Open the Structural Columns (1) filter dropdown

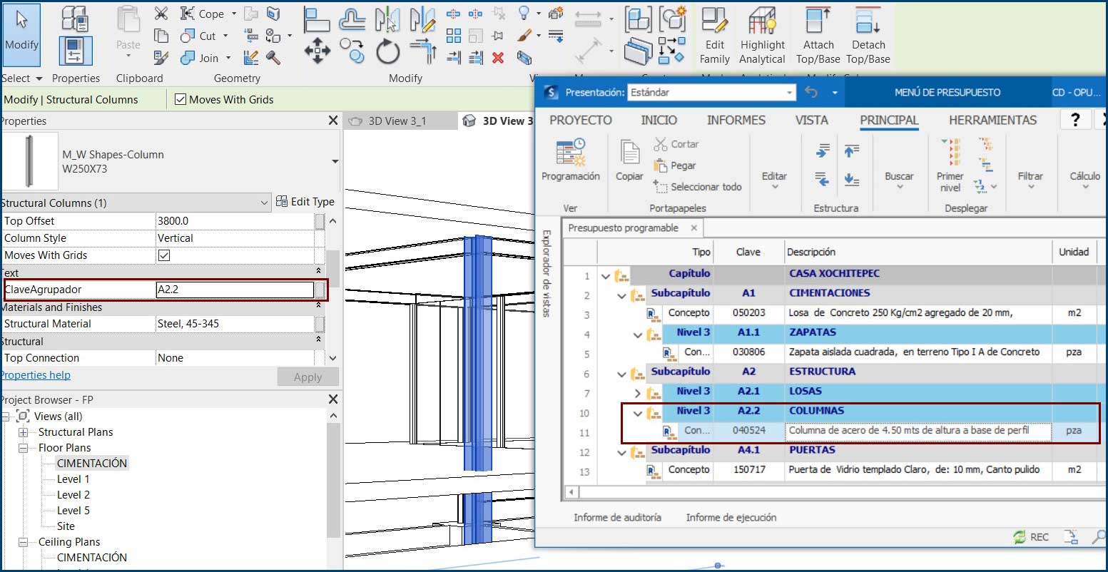264,203
